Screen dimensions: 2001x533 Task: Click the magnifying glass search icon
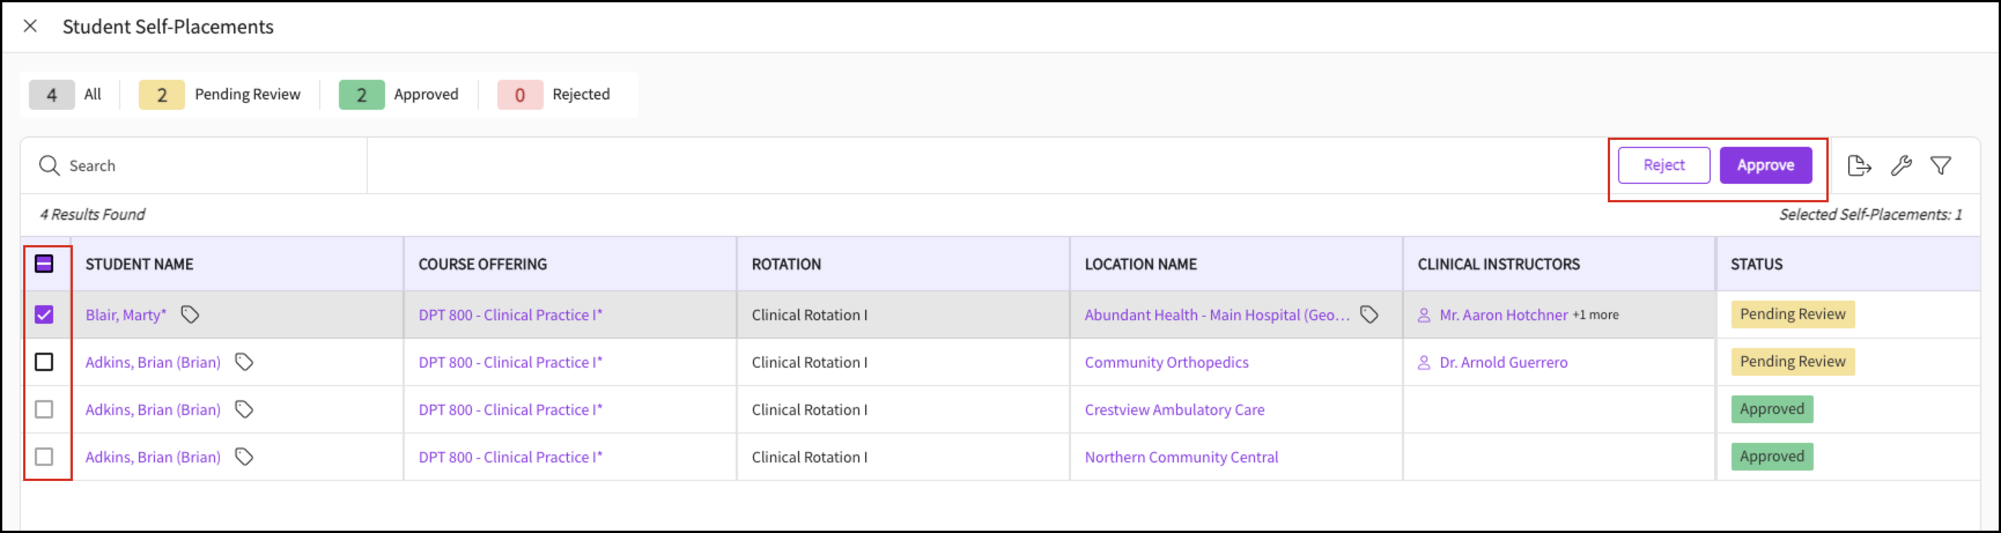[x=49, y=165]
